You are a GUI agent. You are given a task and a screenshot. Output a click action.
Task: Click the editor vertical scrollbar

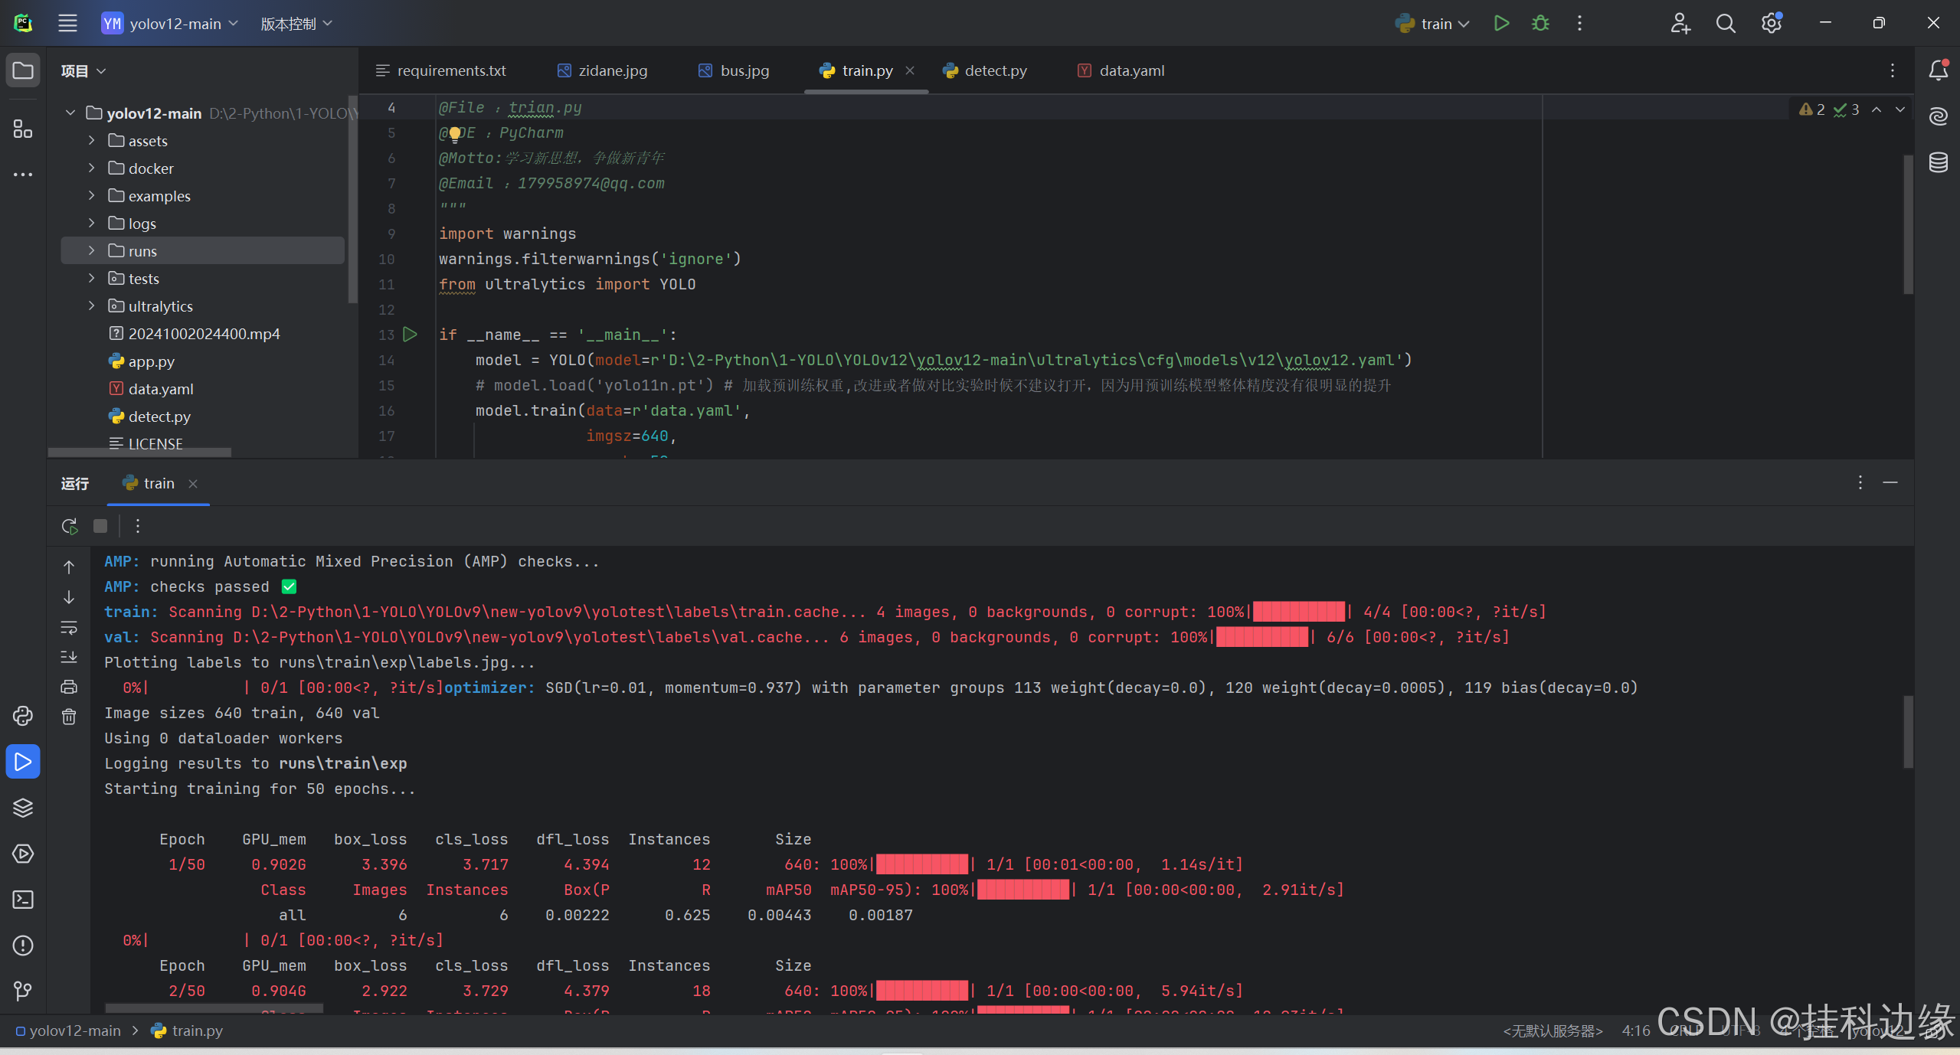[x=1908, y=222]
